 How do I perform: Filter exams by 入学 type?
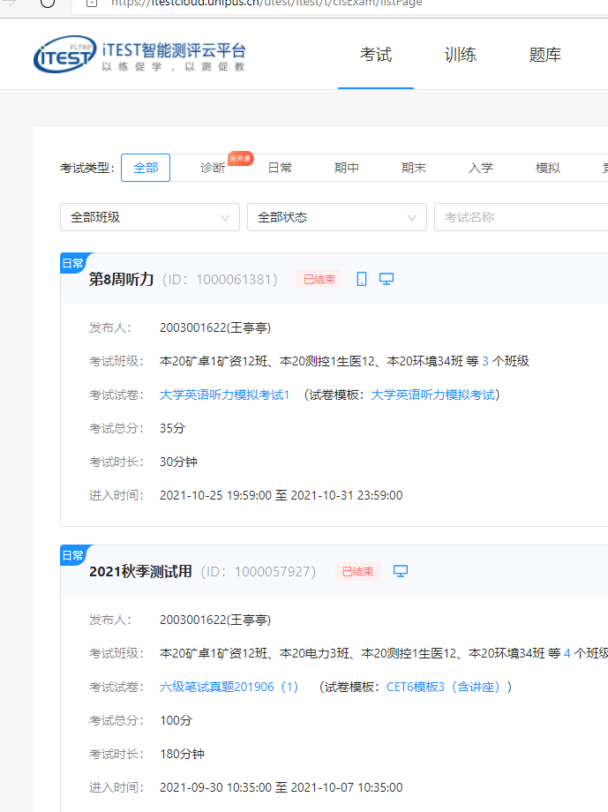(x=481, y=168)
